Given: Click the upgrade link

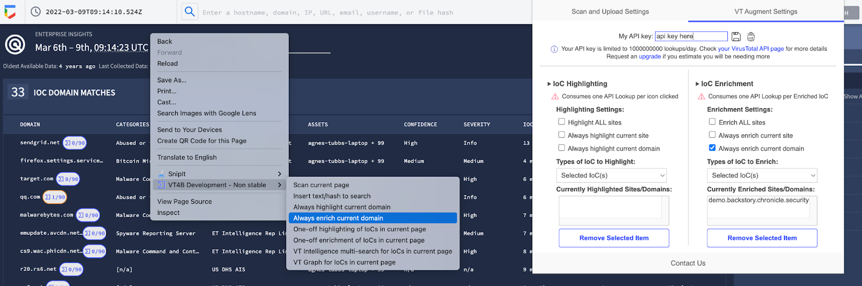Looking at the screenshot, I should pos(650,57).
